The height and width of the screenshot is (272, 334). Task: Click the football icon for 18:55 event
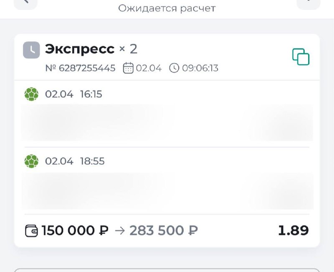click(x=31, y=161)
